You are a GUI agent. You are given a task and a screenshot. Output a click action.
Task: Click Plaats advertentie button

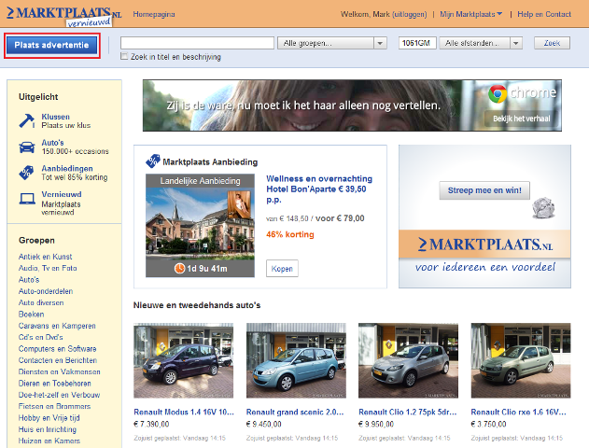point(52,45)
